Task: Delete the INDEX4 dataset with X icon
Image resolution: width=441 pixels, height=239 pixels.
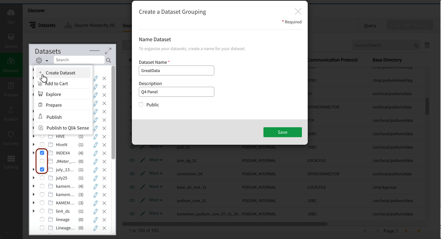Action: pyautogui.click(x=104, y=153)
